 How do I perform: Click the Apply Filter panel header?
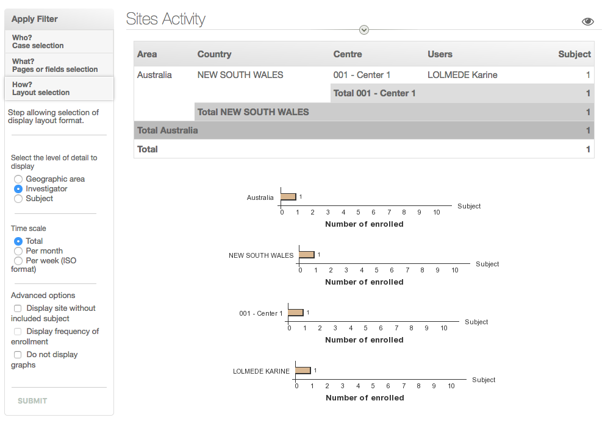pos(59,19)
